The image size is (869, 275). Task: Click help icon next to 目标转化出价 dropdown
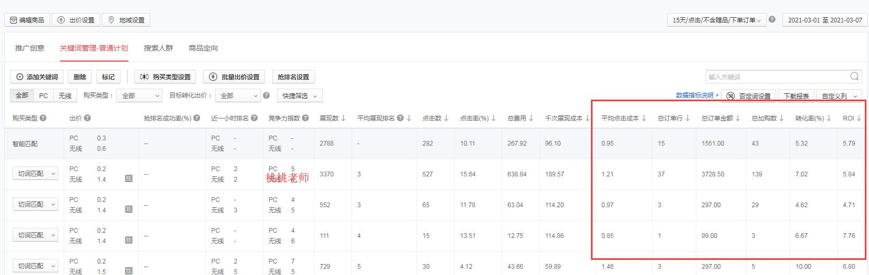pyautogui.click(x=267, y=95)
